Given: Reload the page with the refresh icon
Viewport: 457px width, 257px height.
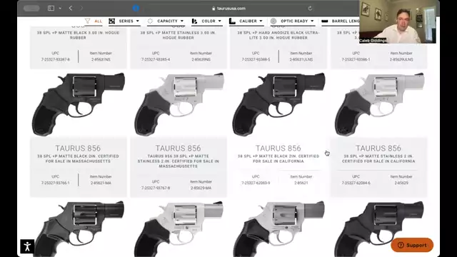Looking at the screenshot, I should pyautogui.click(x=310, y=8).
